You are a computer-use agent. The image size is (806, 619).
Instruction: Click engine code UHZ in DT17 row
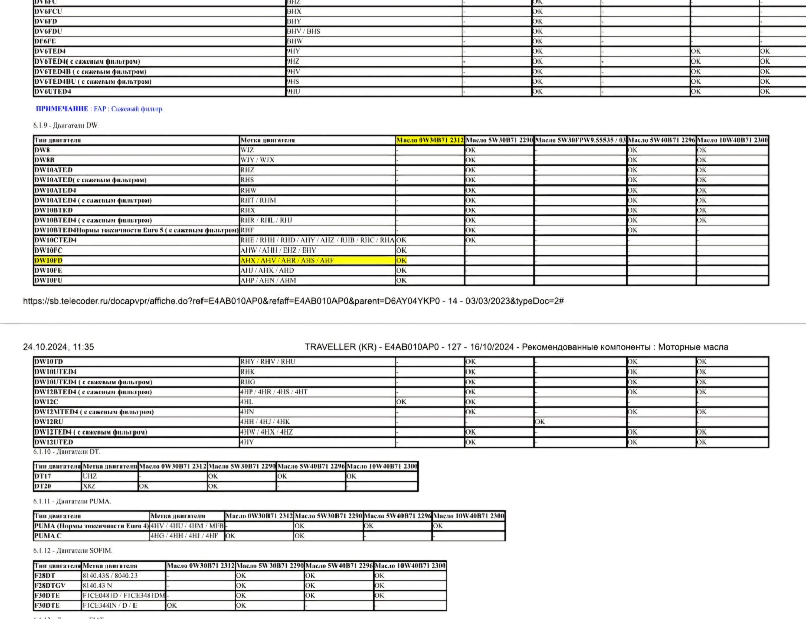90,476
